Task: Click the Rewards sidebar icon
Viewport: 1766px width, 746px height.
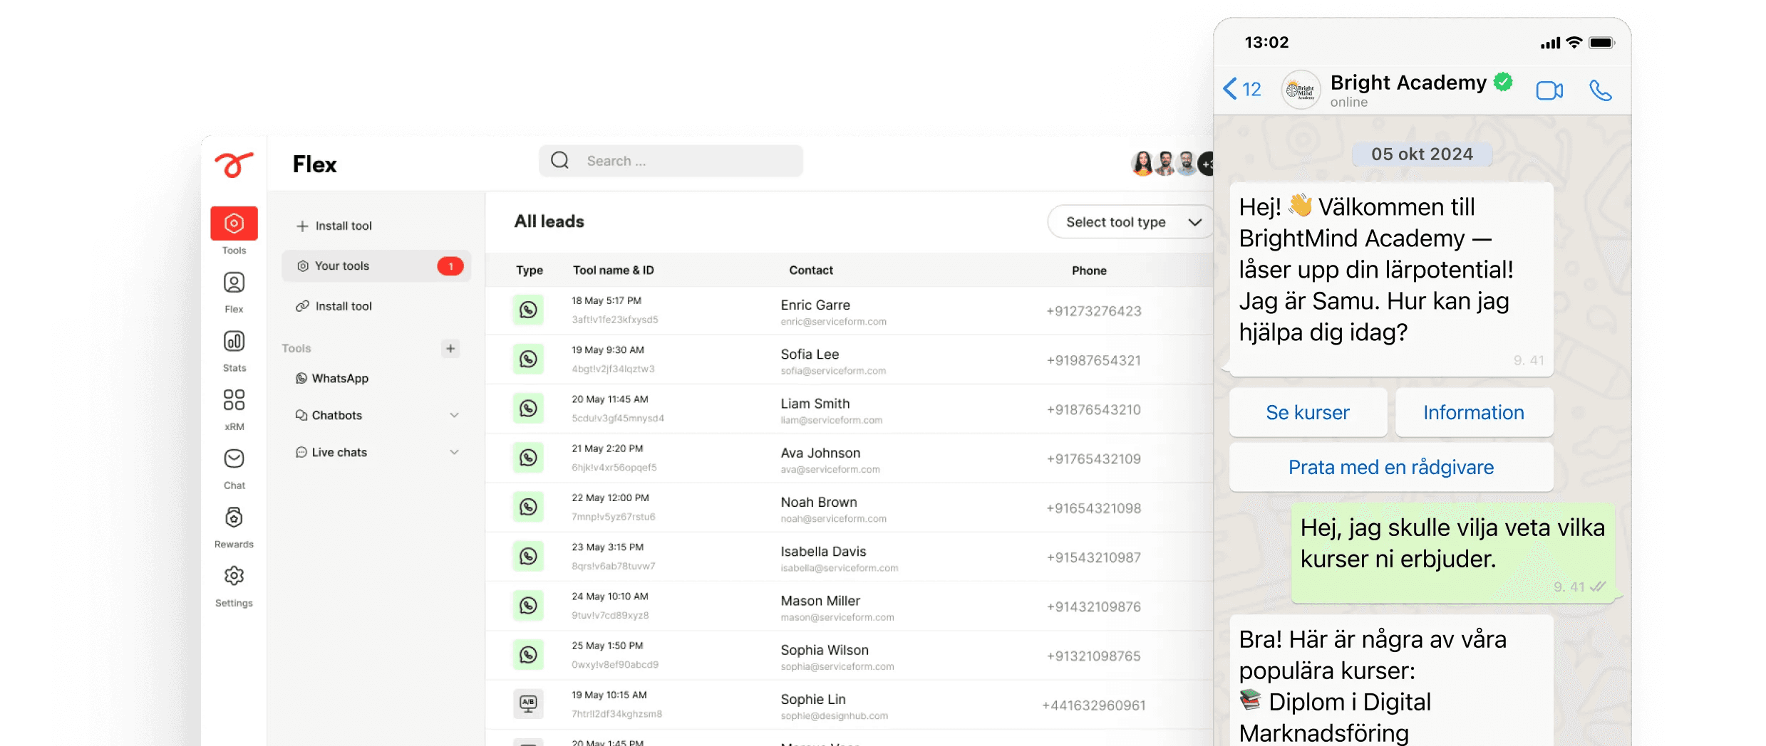Action: (x=234, y=518)
